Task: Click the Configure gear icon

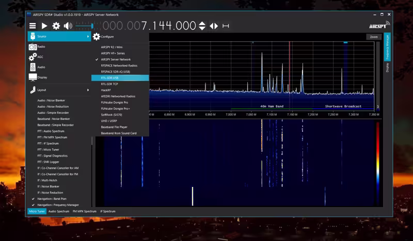Action: point(97,37)
